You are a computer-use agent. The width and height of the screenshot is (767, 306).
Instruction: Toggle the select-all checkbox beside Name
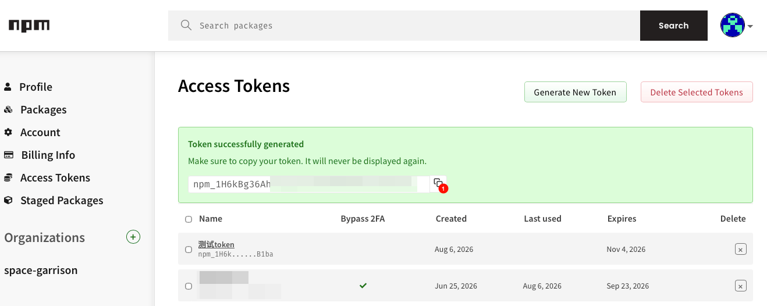(x=188, y=219)
